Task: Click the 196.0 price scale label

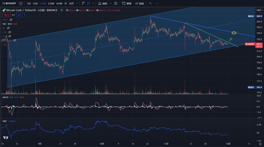Action: (259, 62)
